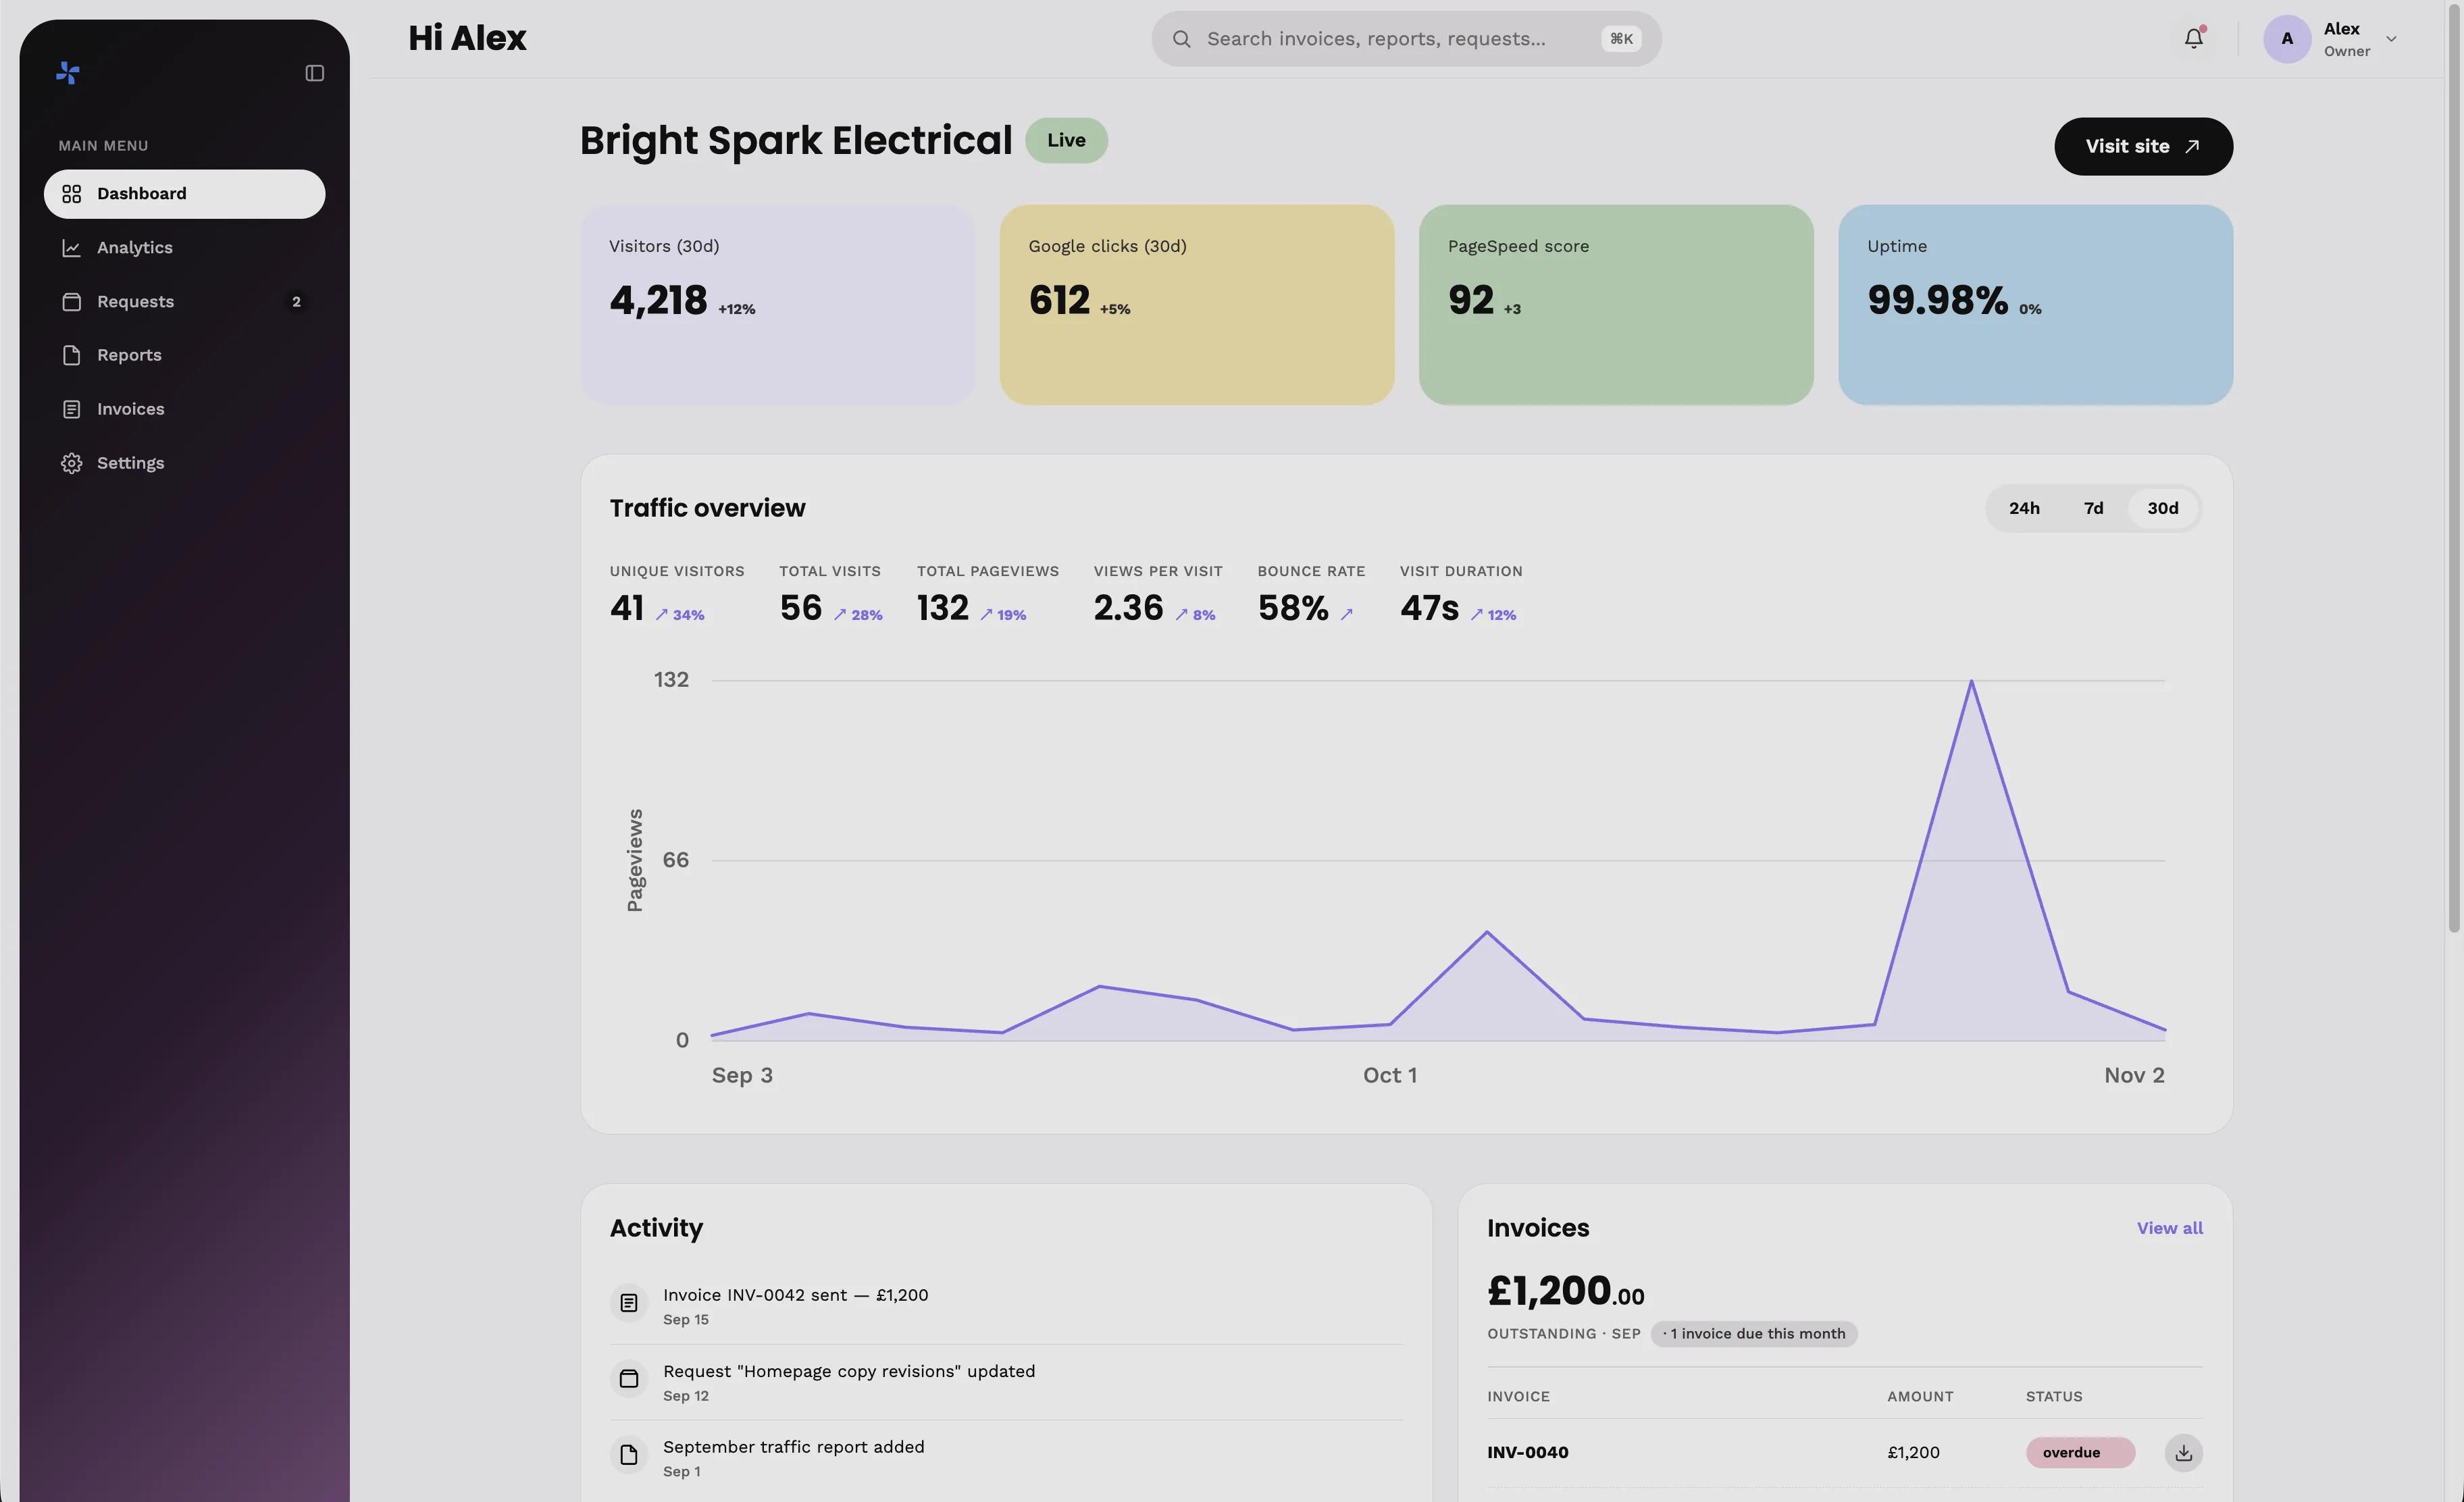Open the Requests menu item
2464x1502 pixels.
(x=184, y=302)
